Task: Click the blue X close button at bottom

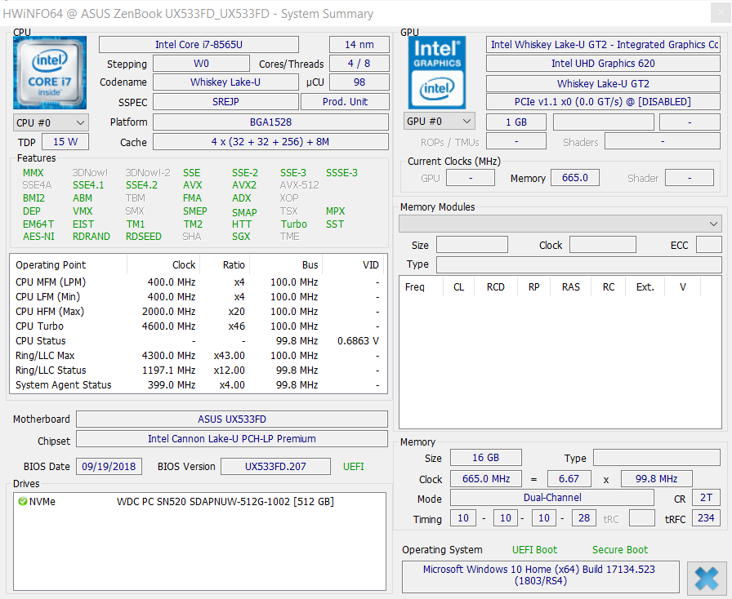Action: (x=707, y=578)
